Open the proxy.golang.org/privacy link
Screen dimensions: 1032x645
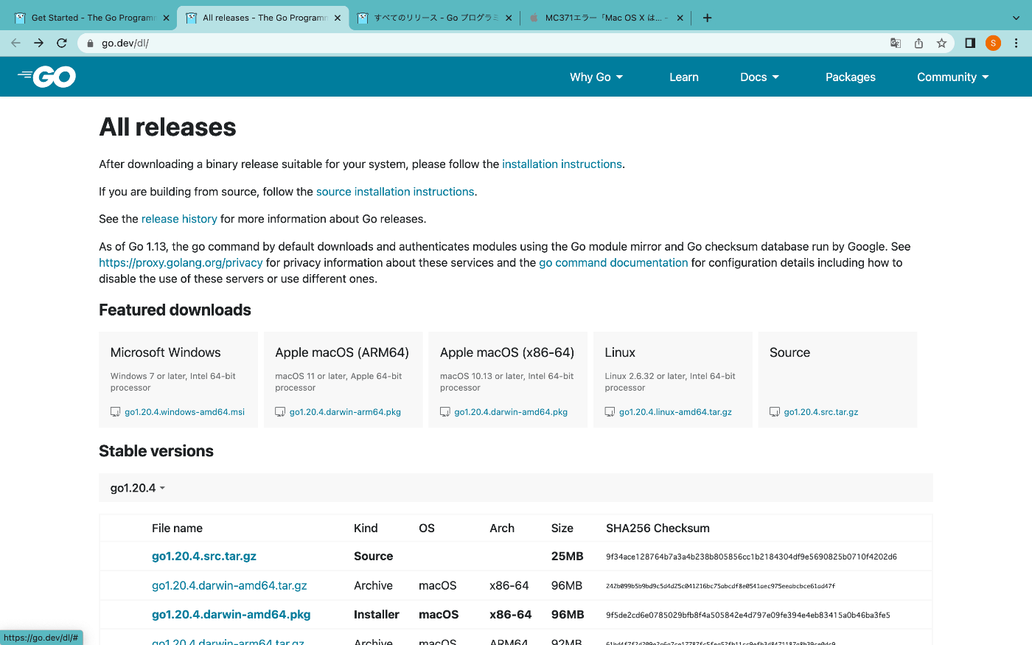click(x=181, y=263)
